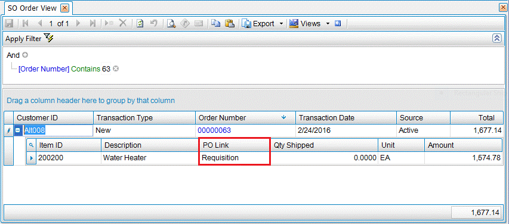Click the 1,574.78 amount cell
Viewport: 509px width, 224px height.
coord(464,158)
